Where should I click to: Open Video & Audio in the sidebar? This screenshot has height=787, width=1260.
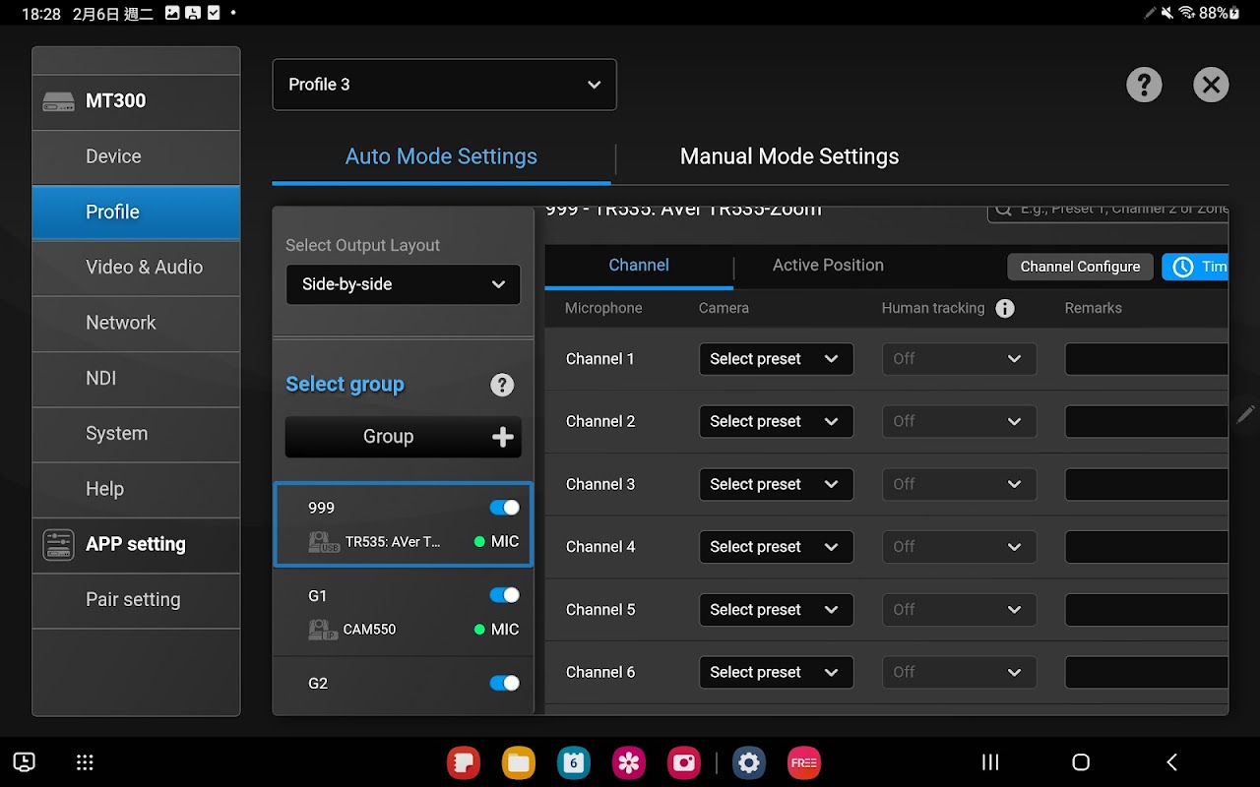[x=144, y=268]
